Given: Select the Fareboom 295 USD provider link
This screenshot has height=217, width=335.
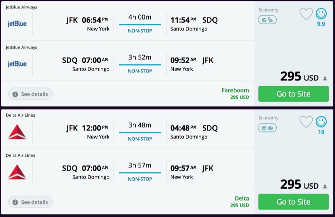Looking at the screenshot, I should (x=235, y=93).
